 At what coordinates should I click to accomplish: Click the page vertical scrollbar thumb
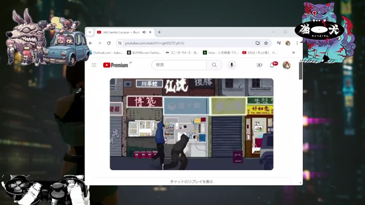point(301,71)
